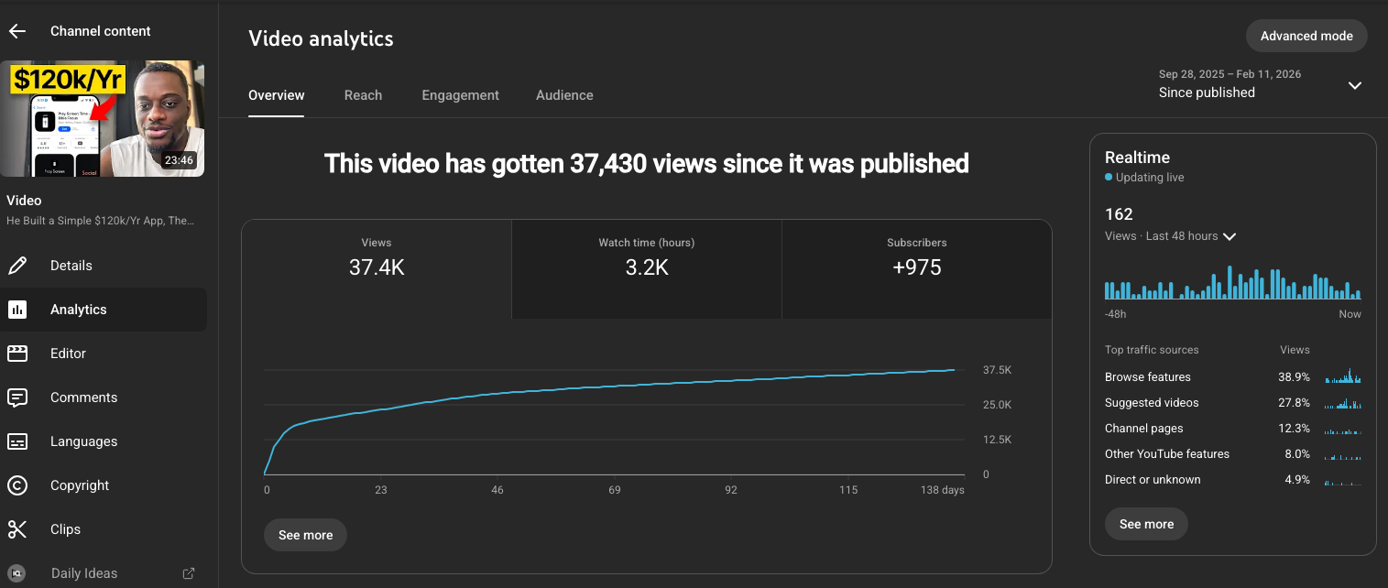The image size is (1388, 588).
Task: Switch to the Reach tab
Action: click(x=363, y=94)
